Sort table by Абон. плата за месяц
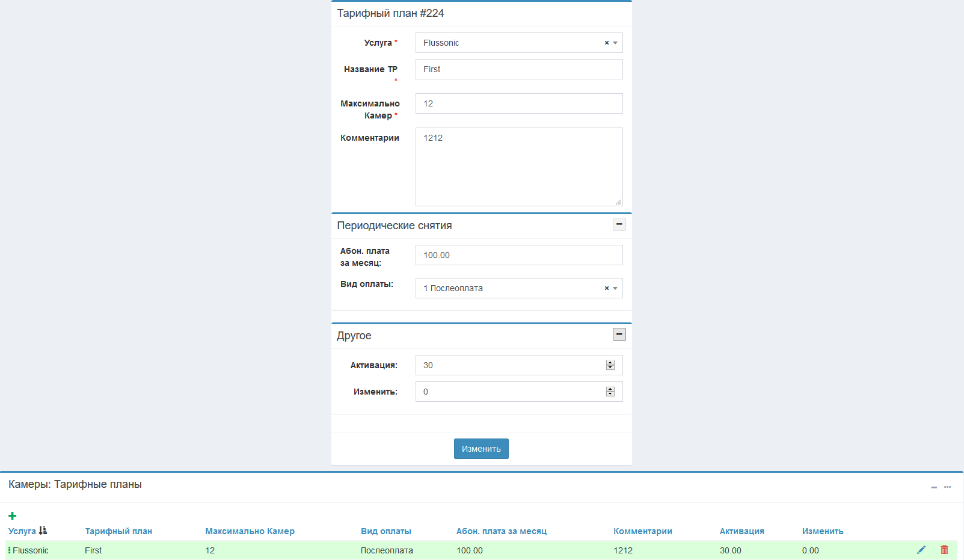The width and height of the screenshot is (964, 560). click(501, 531)
